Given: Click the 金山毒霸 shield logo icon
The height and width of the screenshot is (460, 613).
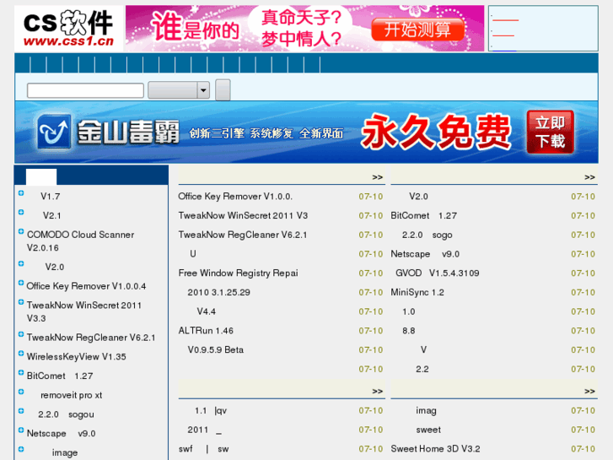Looking at the screenshot, I should pyautogui.click(x=54, y=132).
